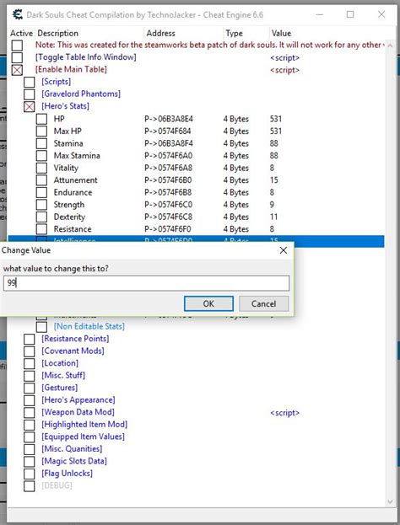
Task: Freeze the HP value checkbox
Action: 41,119
